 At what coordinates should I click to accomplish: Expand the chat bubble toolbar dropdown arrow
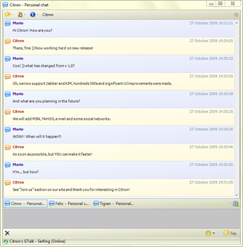[x=12, y=15]
